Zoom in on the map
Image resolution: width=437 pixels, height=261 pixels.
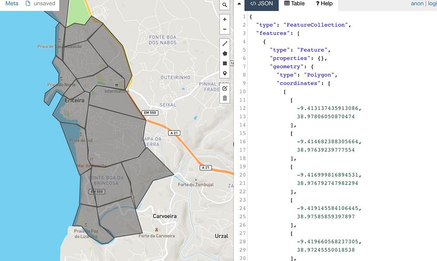[x=225, y=20]
